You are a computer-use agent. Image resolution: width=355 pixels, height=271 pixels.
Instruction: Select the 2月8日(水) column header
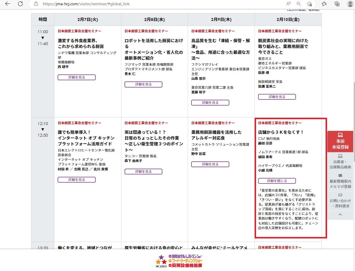[155, 19]
